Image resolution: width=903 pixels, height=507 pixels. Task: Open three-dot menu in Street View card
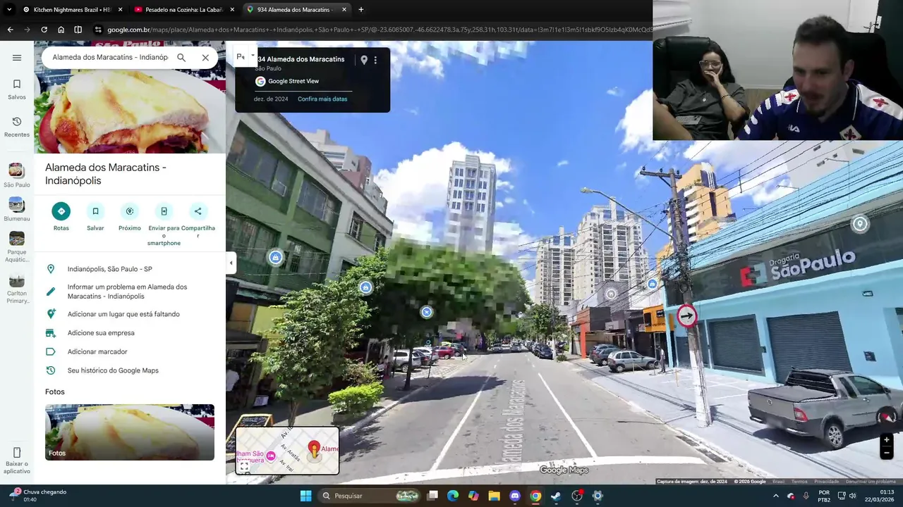pos(375,60)
